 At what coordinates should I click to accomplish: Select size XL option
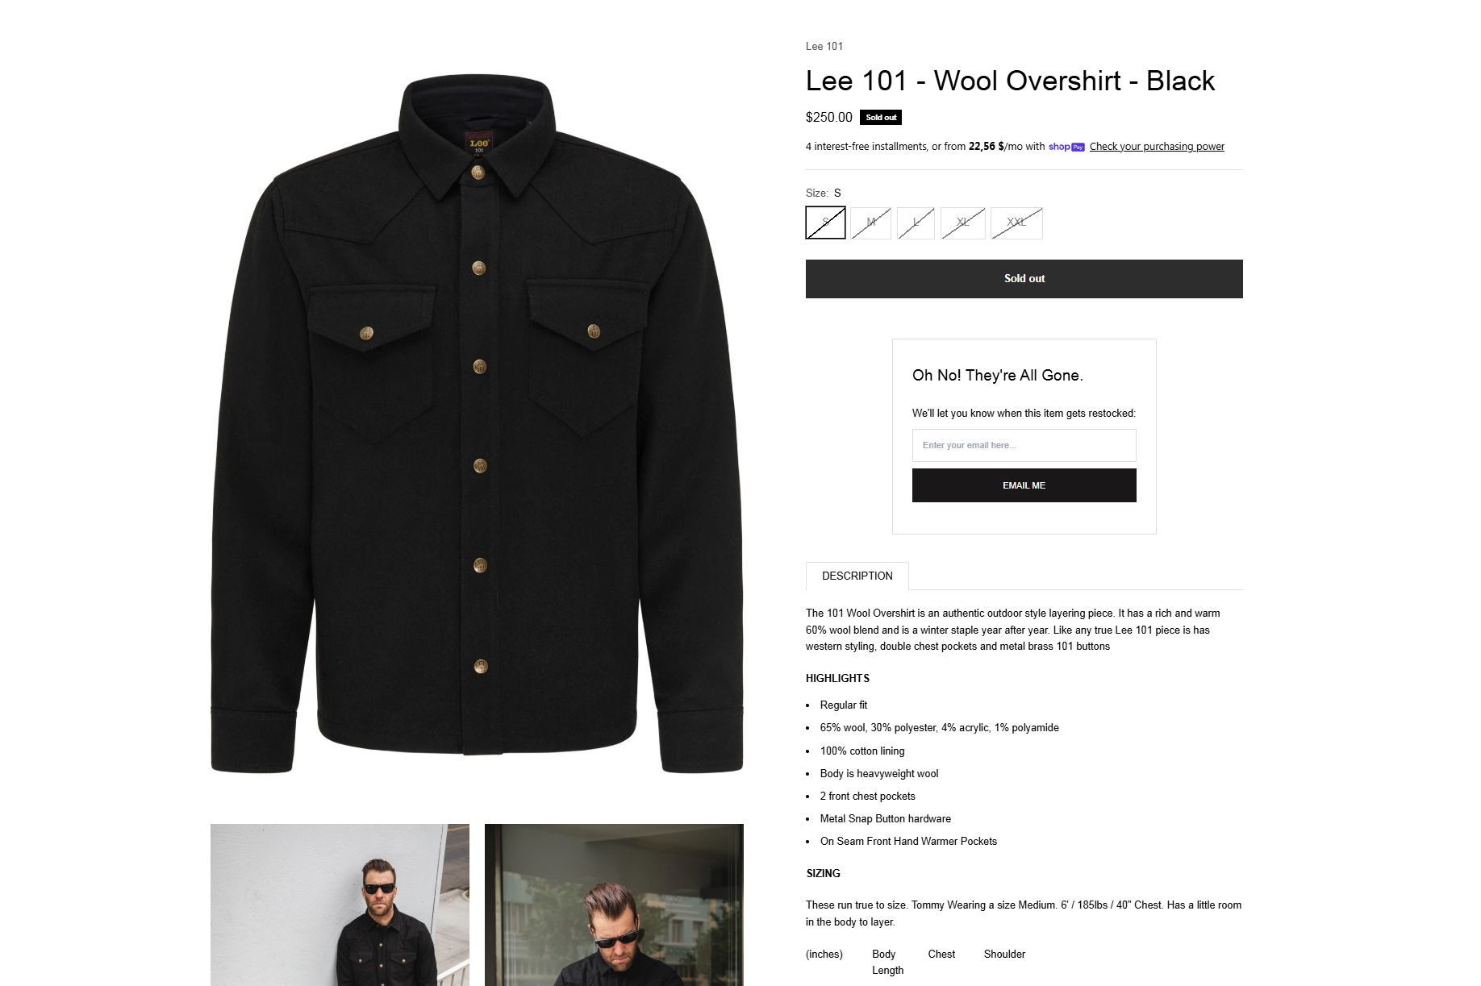click(962, 223)
